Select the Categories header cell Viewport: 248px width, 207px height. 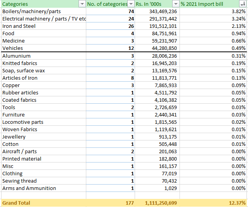[44, 4]
